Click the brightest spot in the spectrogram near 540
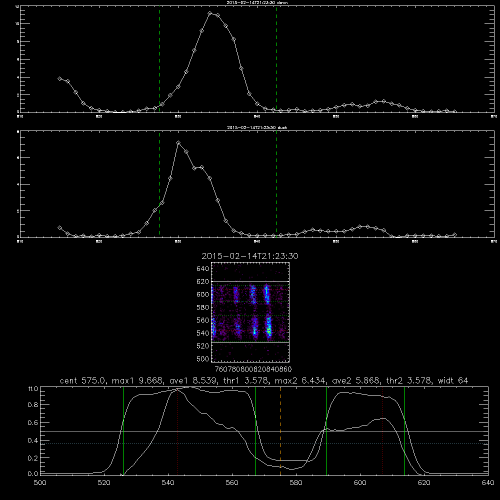The image size is (500, 500). tap(269, 331)
